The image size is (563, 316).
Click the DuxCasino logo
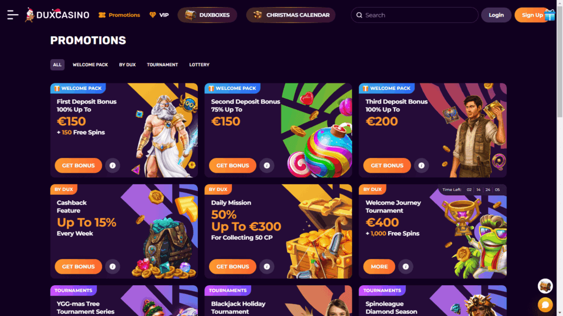[x=57, y=15]
